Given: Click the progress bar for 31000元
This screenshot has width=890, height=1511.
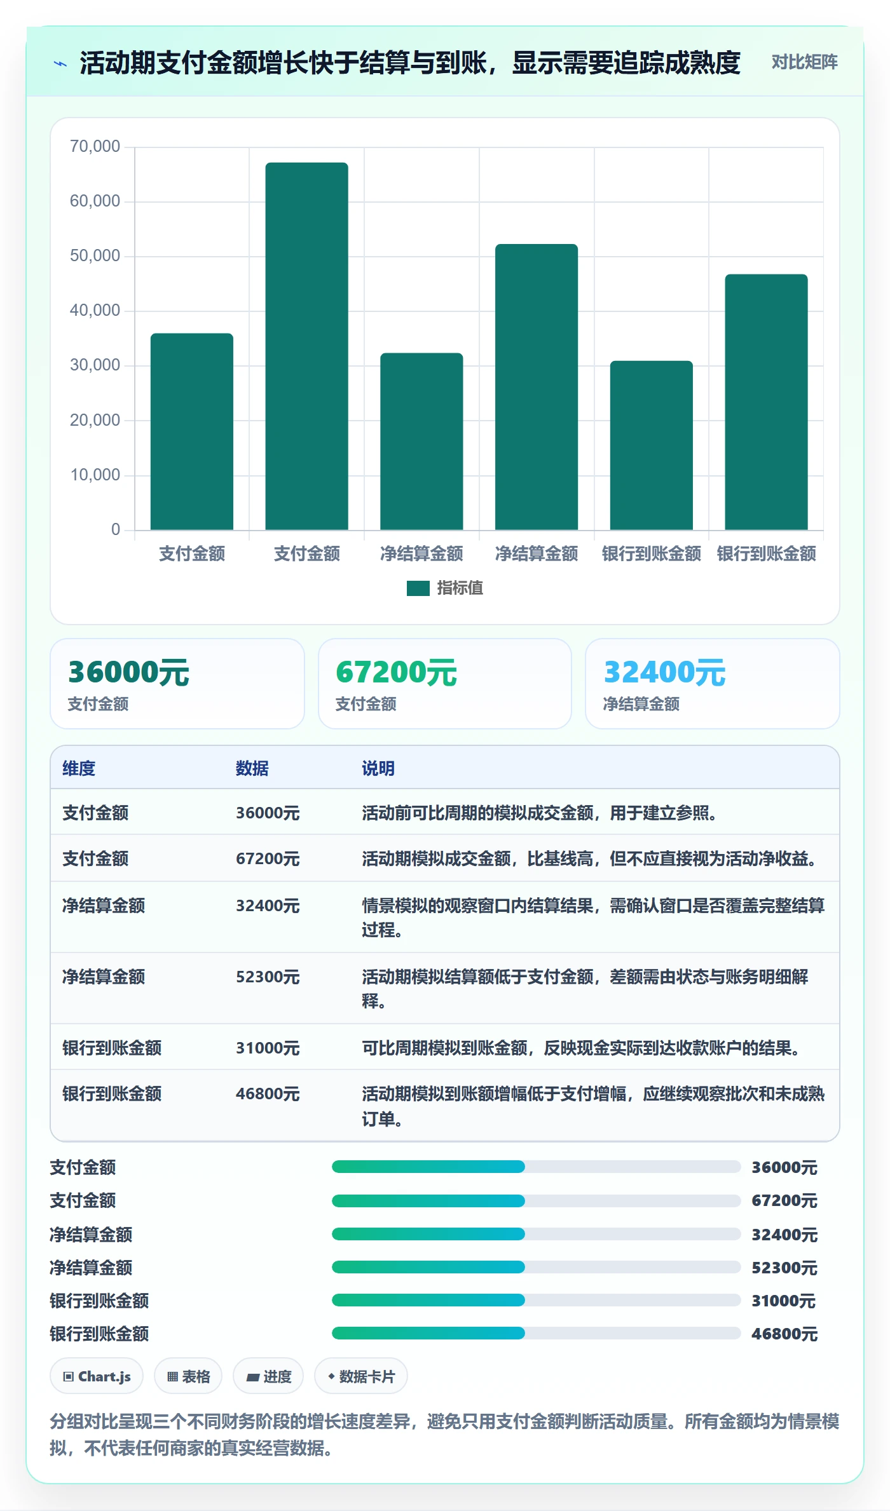Looking at the screenshot, I should (537, 1300).
